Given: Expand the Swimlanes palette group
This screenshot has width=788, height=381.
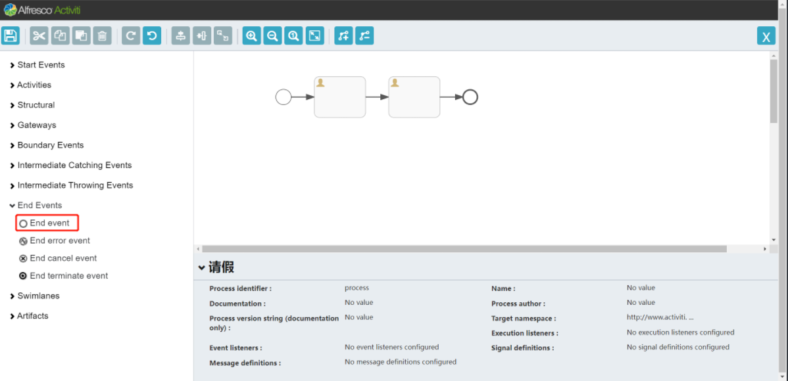Looking at the screenshot, I should coord(35,296).
